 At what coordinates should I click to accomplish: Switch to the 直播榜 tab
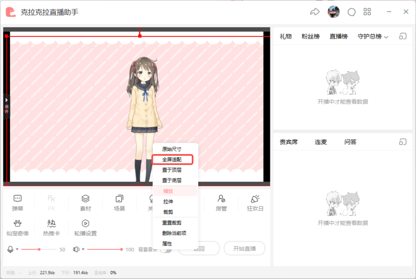point(339,36)
